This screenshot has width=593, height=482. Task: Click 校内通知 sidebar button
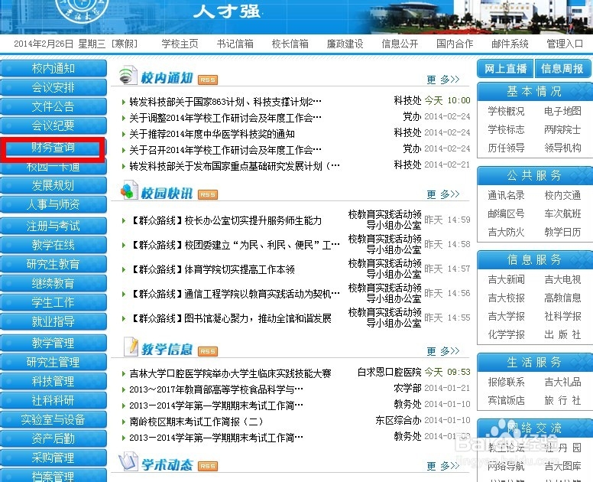coord(53,69)
